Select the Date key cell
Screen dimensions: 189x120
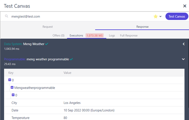coord(15,110)
